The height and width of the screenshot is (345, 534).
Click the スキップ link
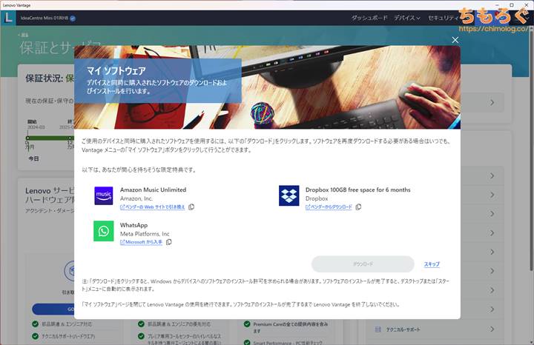pyautogui.click(x=432, y=264)
